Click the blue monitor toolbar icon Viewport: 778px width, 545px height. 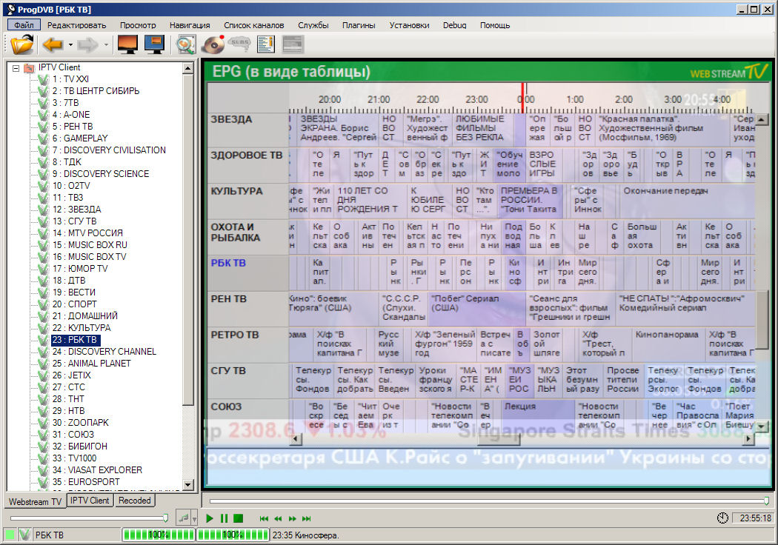pos(154,44)
